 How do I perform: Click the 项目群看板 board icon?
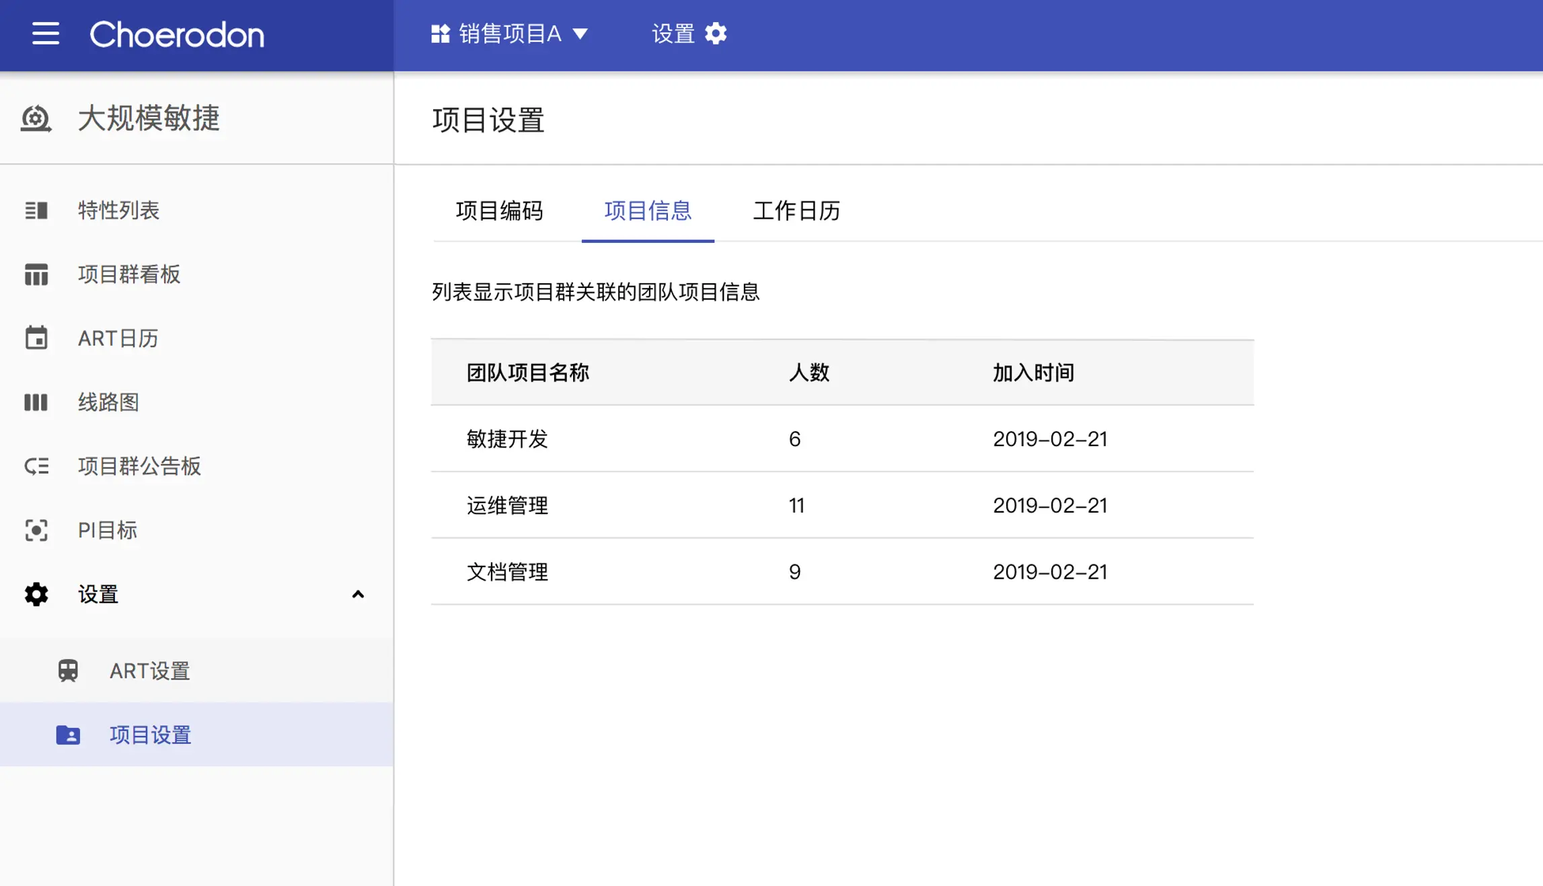click(36, 274)
